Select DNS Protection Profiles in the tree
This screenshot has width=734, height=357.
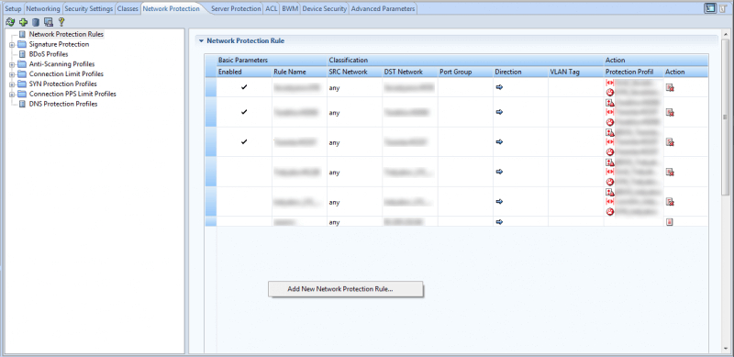(x=63, y=104)
